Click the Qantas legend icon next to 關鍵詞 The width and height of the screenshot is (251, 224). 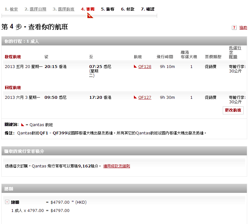[x=23, y=125]
